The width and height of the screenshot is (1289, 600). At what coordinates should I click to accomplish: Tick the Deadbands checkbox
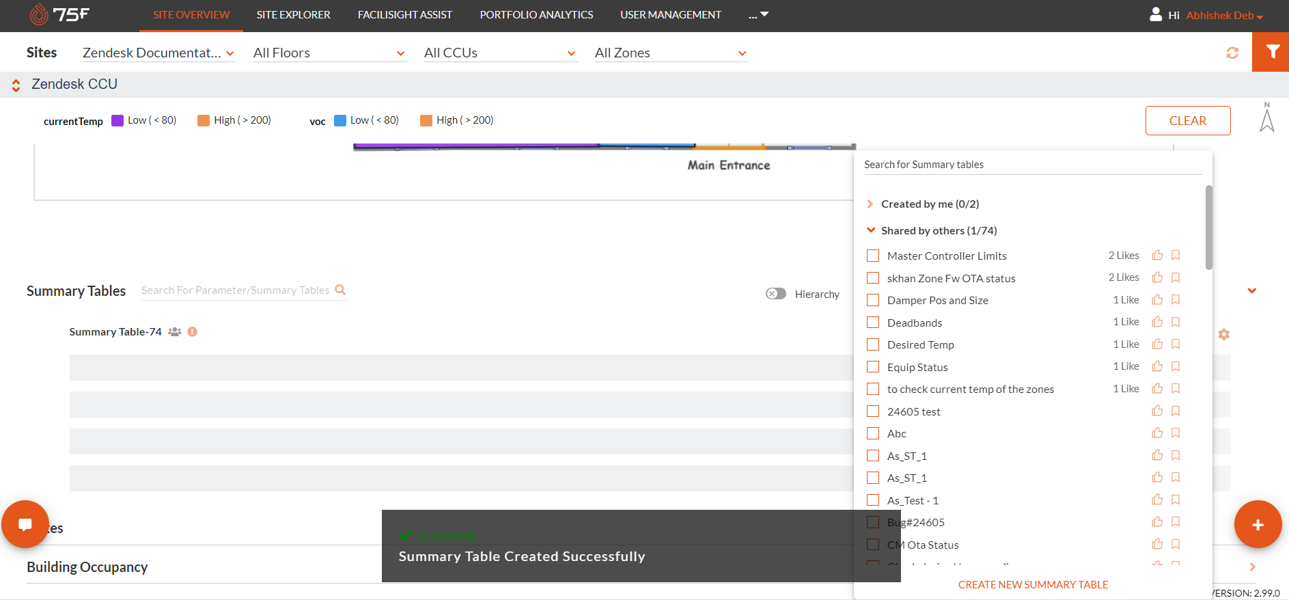coord(873,323)
